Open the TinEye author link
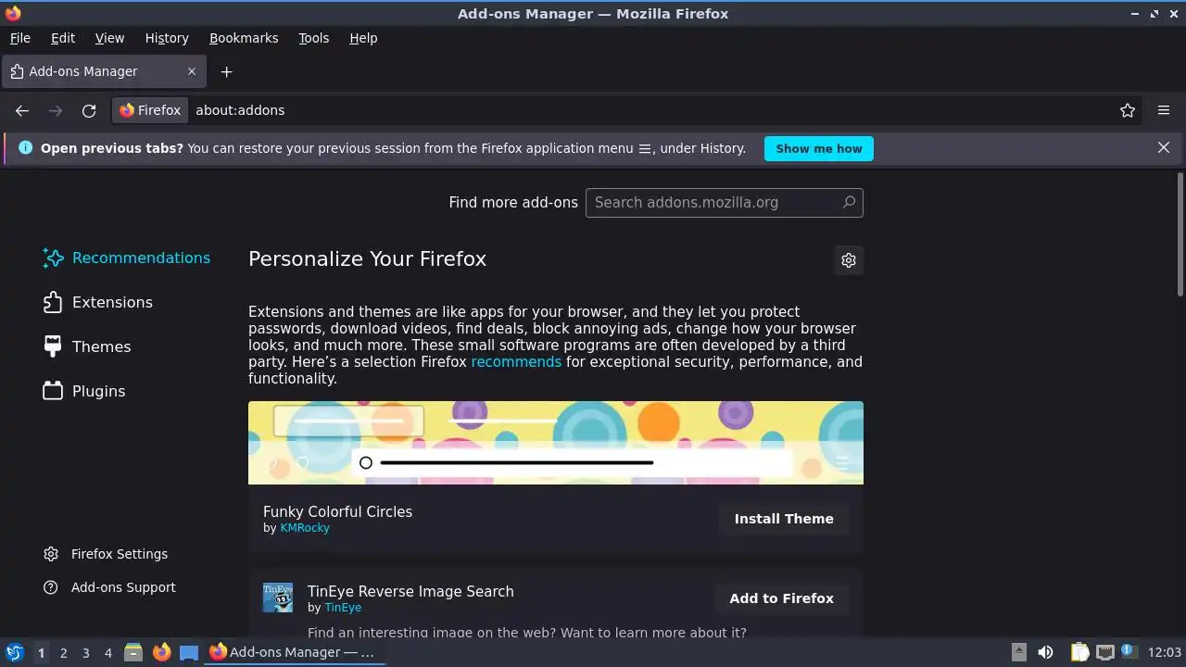The width and height of the screenshot is (1186, 667). click(x=343, y=608)
